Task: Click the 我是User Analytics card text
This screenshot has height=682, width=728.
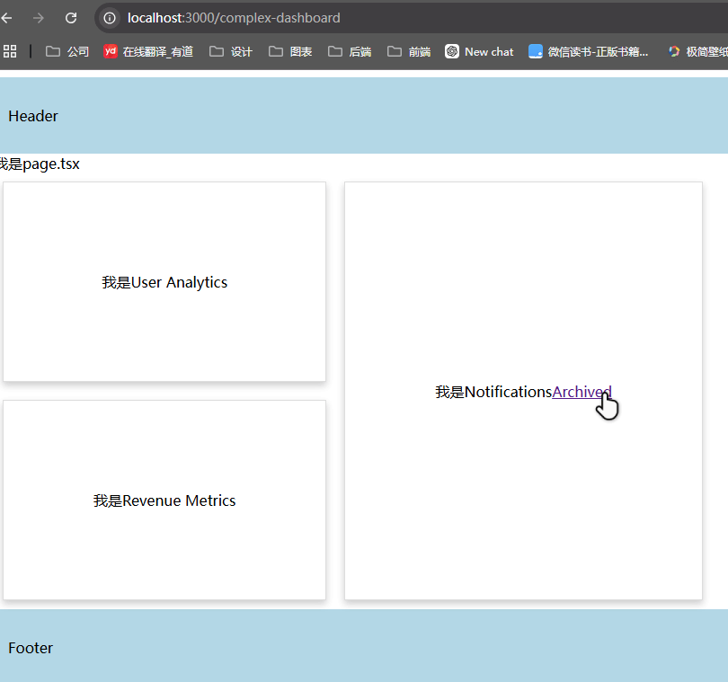Action: pos(164,282)
